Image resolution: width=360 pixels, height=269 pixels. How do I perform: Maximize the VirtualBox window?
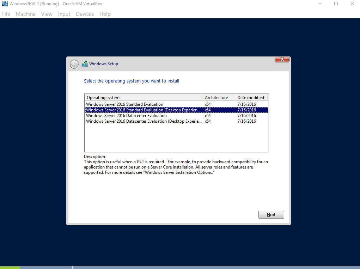click(336, 4)
